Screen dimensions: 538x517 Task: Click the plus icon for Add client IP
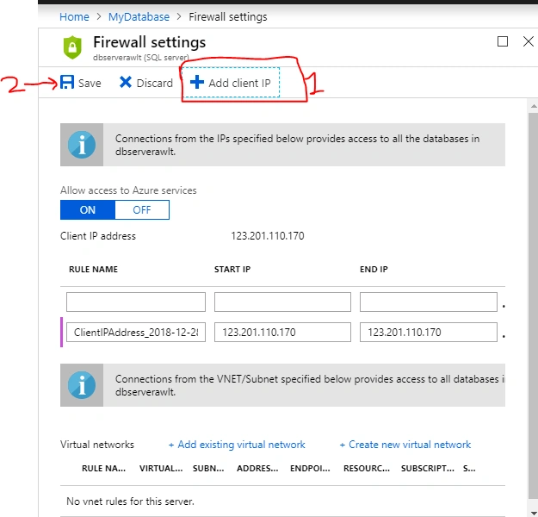(197, 83)
